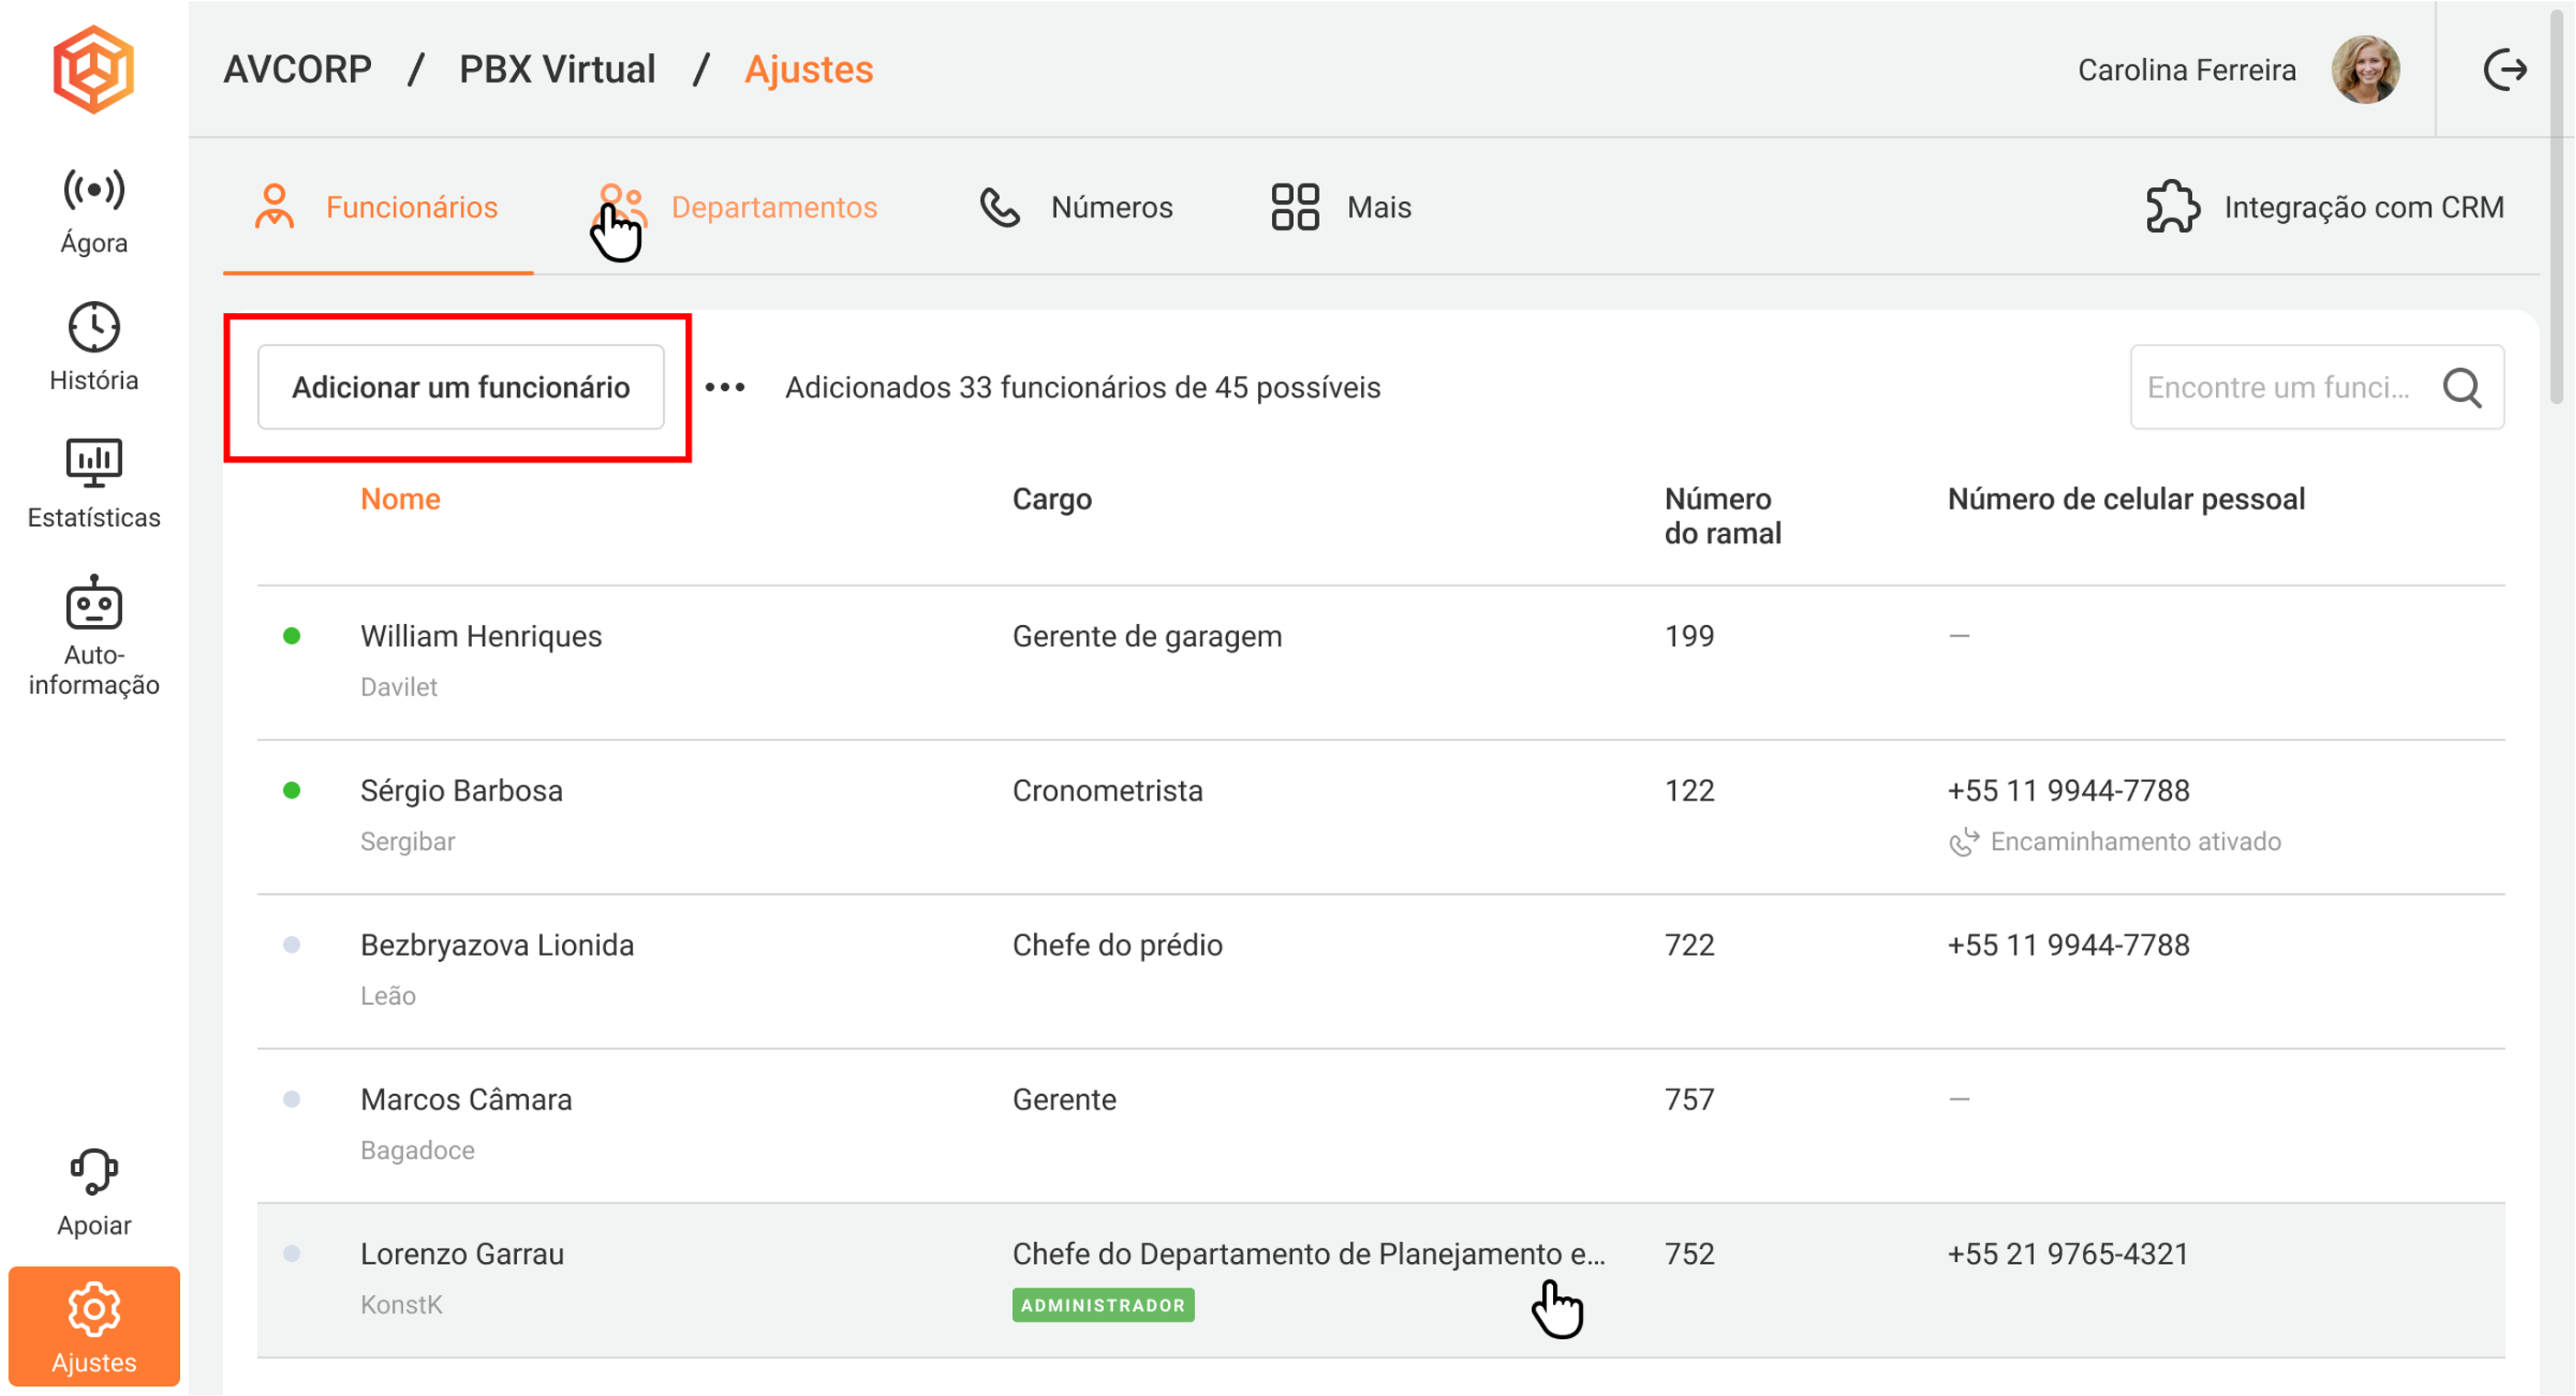Click the Sergibar username text
Viewport: 2576px width, 1396px height.
[407, 842]
